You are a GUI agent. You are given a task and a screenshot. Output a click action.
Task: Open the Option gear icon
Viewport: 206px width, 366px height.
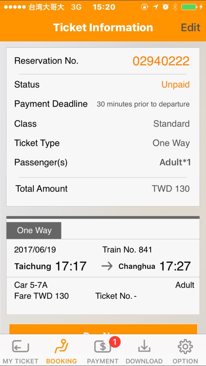[x=185, y=347]
